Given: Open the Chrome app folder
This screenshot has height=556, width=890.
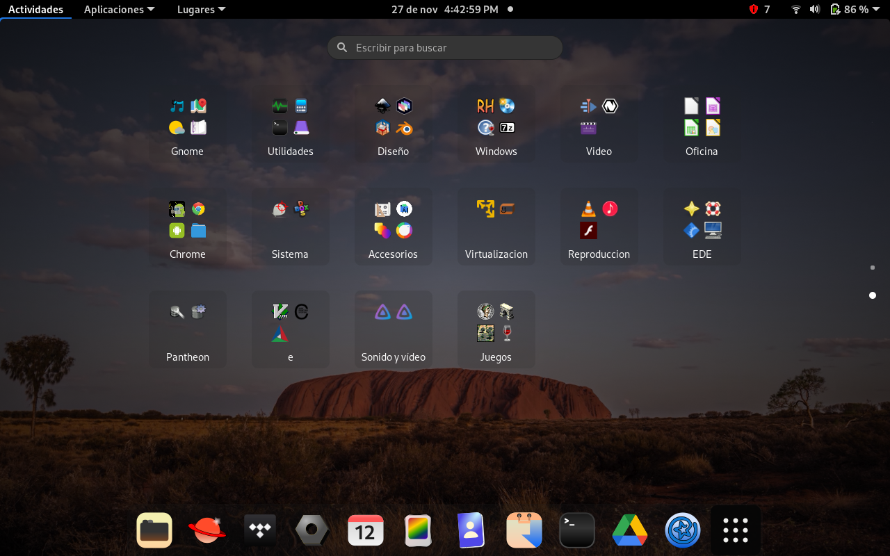Looking at the screenshot, I should (x=188, y=227).
